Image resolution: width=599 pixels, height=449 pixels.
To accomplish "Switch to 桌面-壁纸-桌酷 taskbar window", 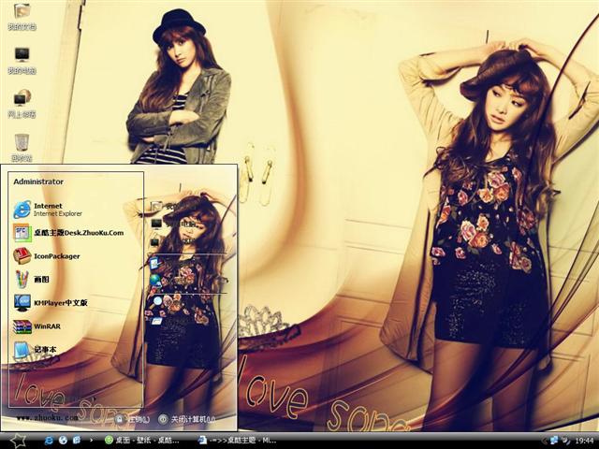I will pos(142,441).
